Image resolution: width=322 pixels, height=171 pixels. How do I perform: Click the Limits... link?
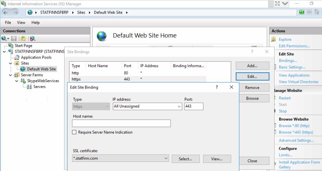pos(285,155)
